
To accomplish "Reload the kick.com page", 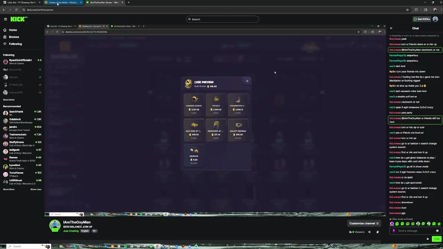I will [x=16, y=10].
